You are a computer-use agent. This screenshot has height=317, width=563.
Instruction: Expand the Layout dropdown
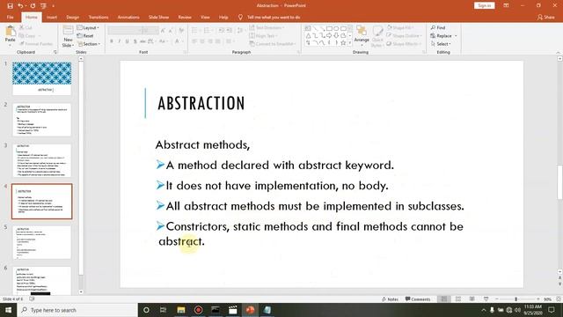pos(88,27)
